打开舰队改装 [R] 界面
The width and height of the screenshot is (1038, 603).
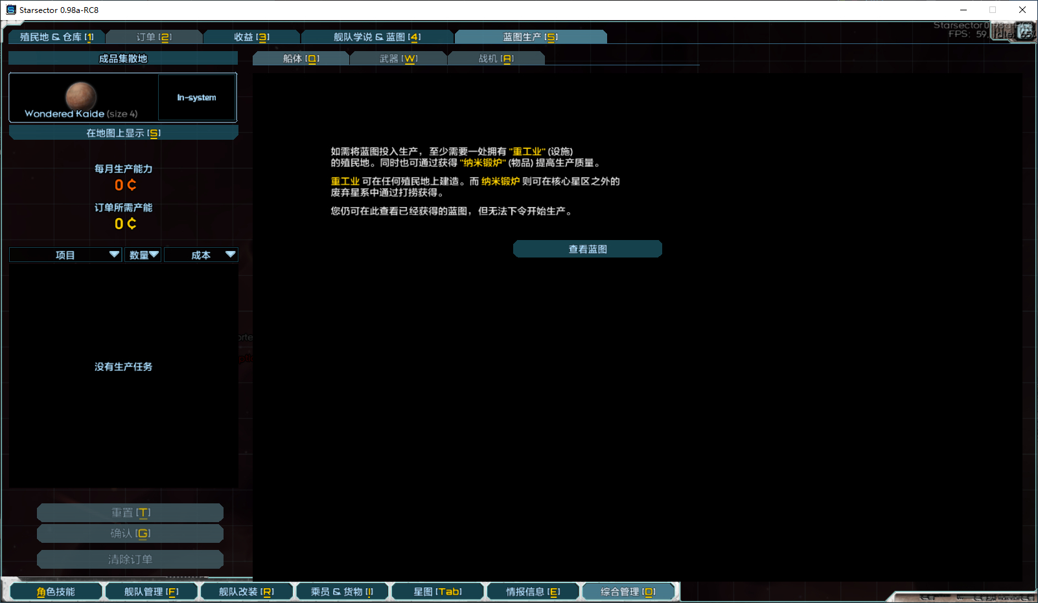[x=247, y=591]
